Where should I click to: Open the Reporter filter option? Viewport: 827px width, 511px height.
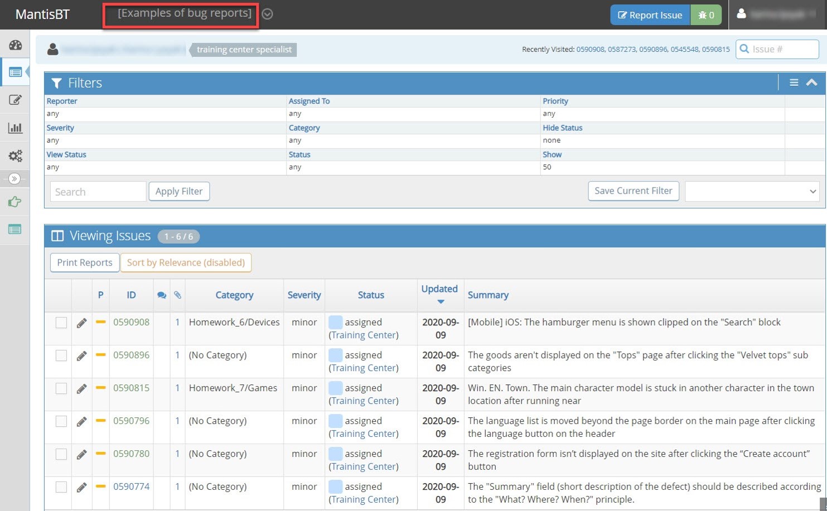pos(62,101)
